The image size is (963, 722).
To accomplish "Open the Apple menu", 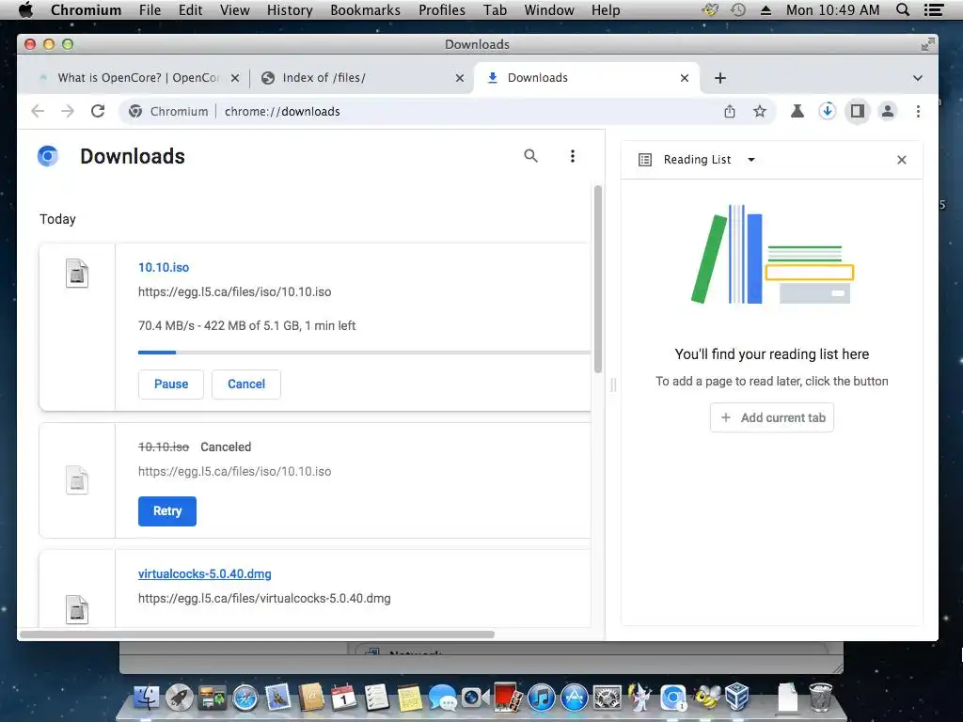I will (25, 9).
